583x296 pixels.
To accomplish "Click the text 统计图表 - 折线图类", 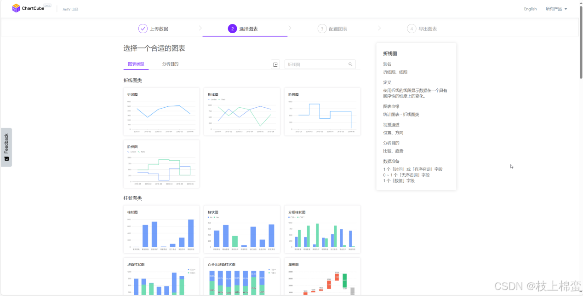I will tap(401, 115).
